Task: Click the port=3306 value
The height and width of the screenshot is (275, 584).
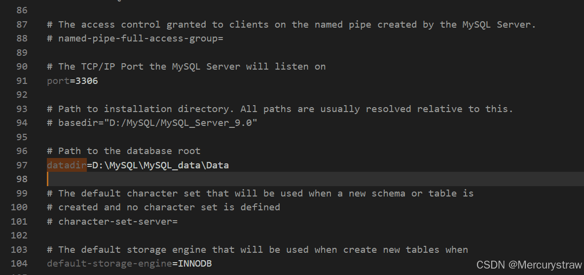Action: (x=87, y=81)
